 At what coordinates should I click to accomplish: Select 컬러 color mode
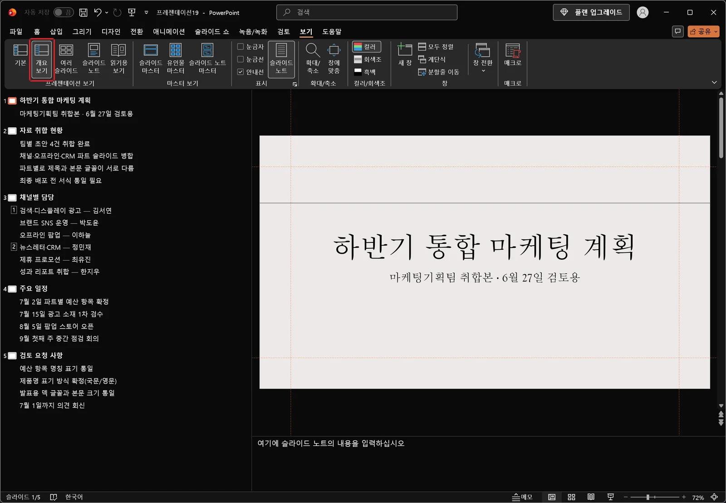(x=367, y=47)
